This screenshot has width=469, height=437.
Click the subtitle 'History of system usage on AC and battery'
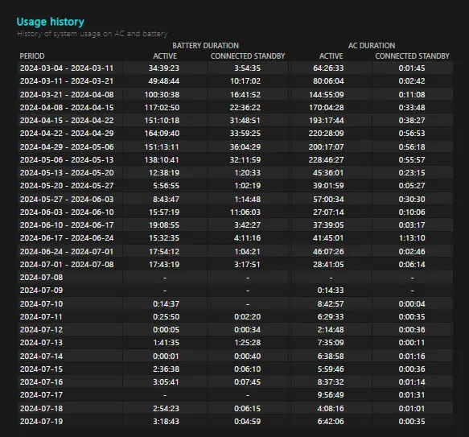tap(93, 34)
